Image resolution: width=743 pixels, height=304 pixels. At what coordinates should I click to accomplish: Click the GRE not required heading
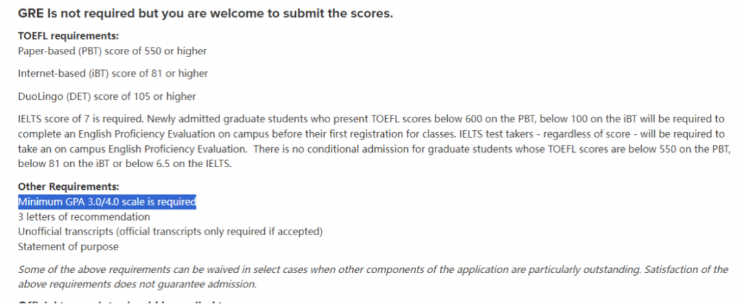pos(205,14)
